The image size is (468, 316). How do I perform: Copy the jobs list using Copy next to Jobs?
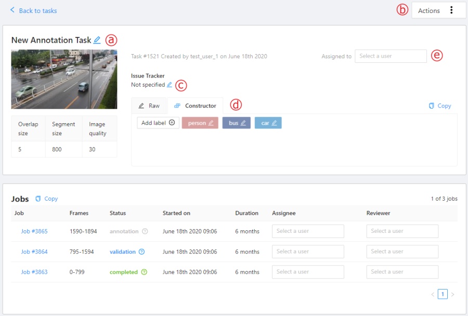47,199
